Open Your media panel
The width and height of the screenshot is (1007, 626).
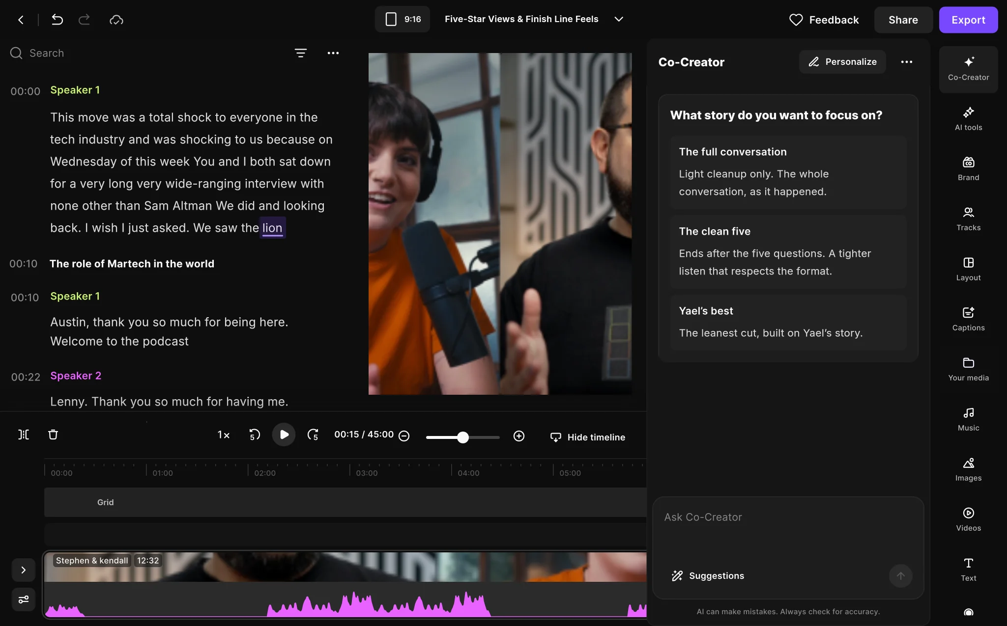968,369
